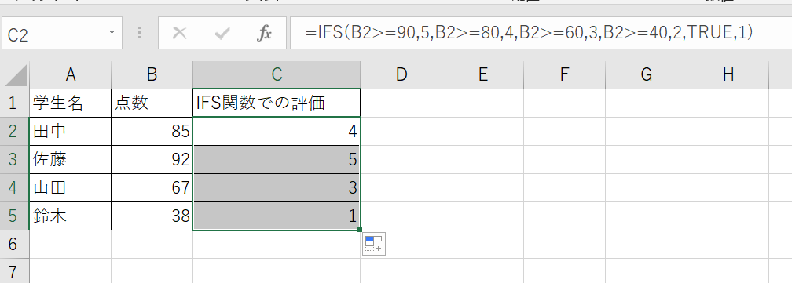Screen dimensions: 792x283
Task: Click the Cancel X formula icon
Action: coord(179,33)
